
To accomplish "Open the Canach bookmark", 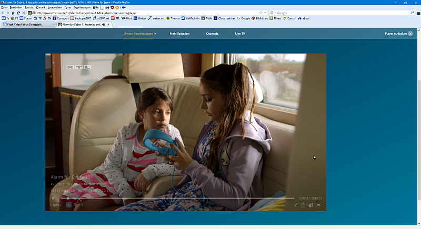I will (290, 18).
